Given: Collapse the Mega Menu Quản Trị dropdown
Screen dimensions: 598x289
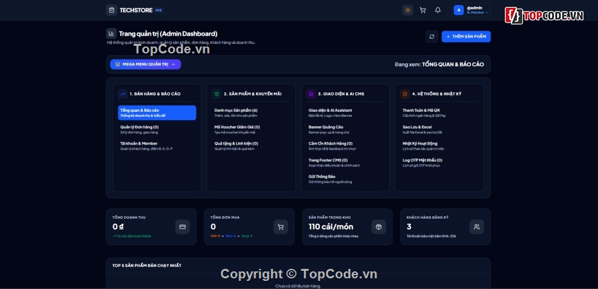Looking at the screenshot, I should point(145,64).
